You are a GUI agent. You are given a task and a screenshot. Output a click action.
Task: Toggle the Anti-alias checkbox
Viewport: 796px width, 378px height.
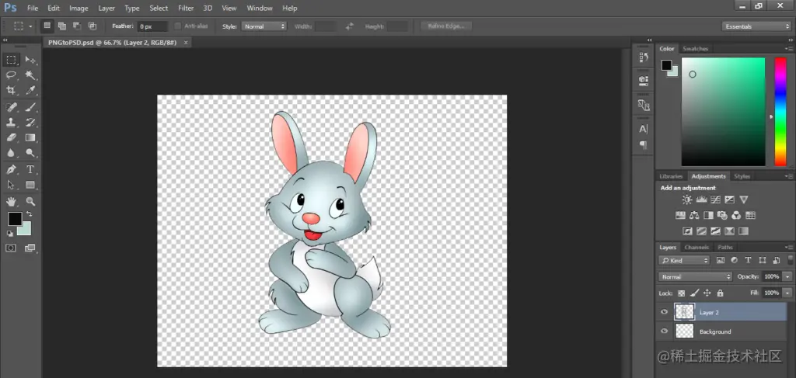pos(178,26)
